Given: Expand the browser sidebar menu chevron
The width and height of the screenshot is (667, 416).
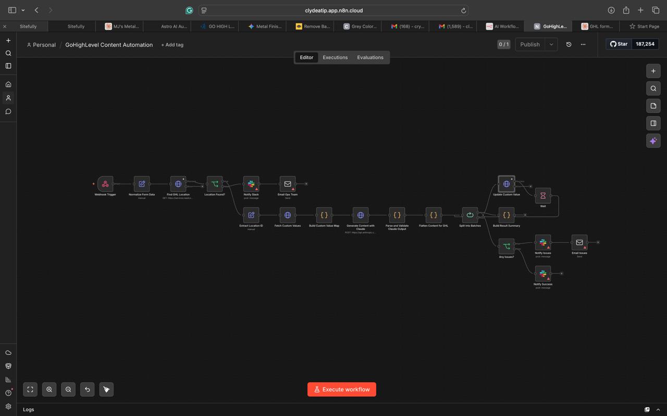Looking at the screenshot, I should coord(23,10).
